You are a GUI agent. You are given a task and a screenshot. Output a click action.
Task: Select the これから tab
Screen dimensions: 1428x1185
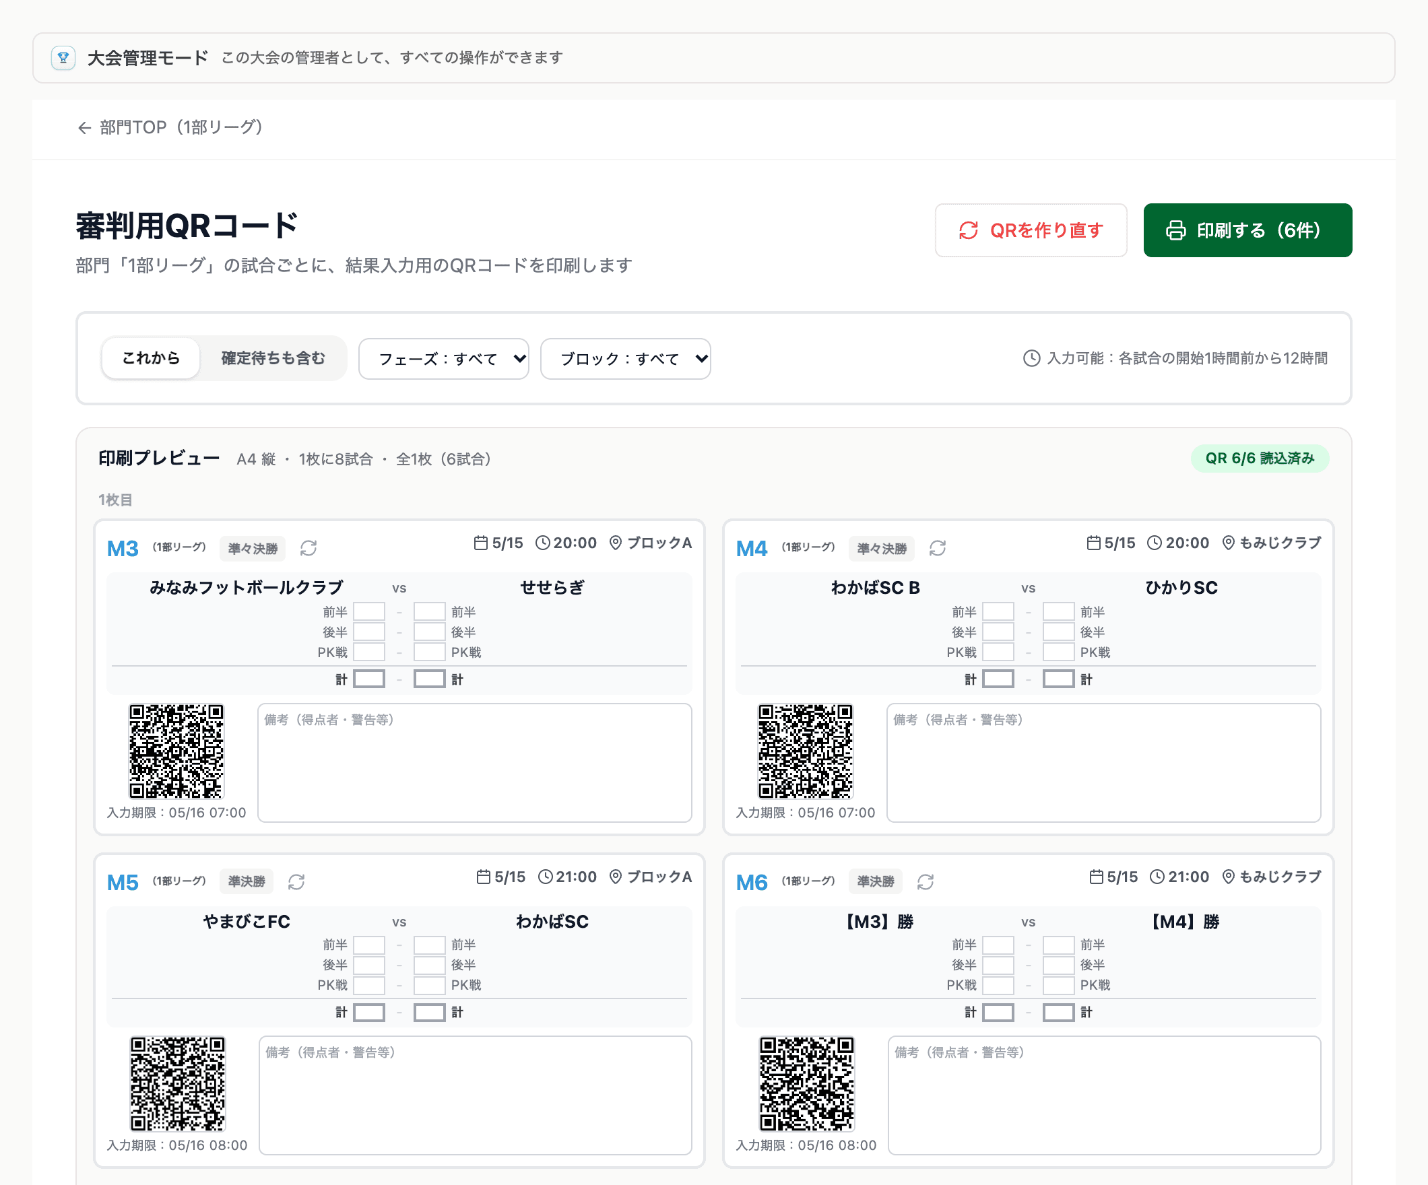click(151, 358)
